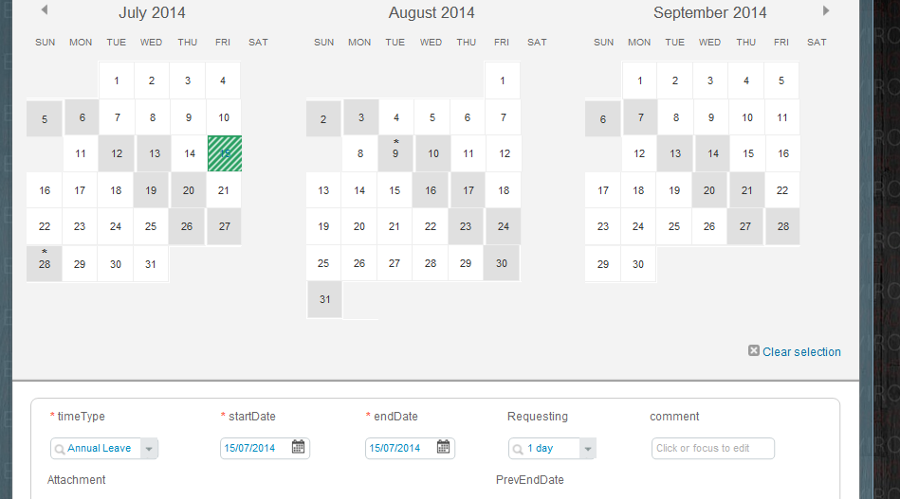Viewport: 900px width, 499px height.
Task: Go to previous month using left arrow
Action: pos(45,9)
